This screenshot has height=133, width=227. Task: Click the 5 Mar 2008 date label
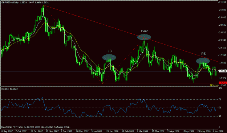tap(143, 132)
